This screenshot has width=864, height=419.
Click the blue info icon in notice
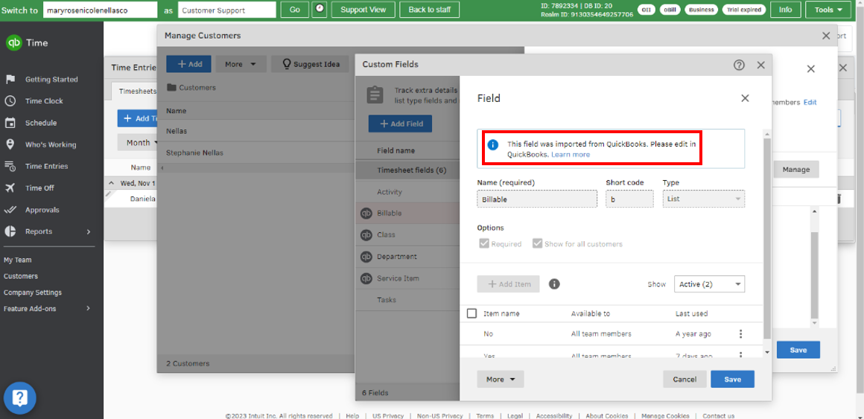[493, 145]
